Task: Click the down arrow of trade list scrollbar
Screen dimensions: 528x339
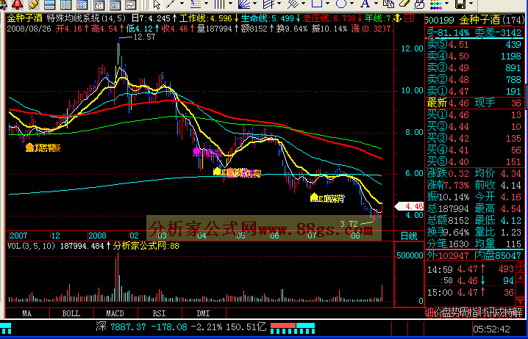Action: point(521,302)
